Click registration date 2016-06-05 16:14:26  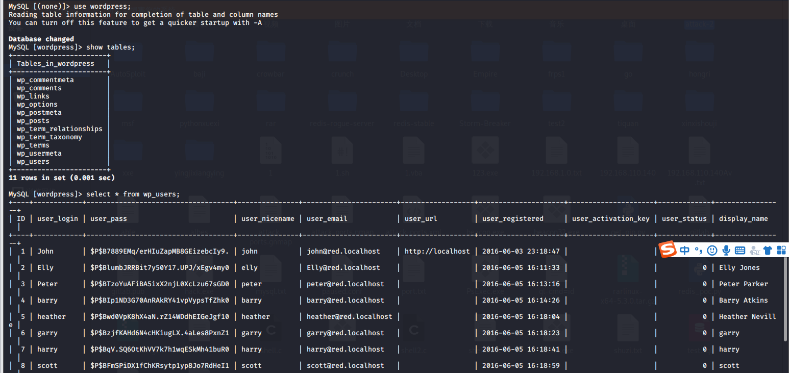coord(521,300)
